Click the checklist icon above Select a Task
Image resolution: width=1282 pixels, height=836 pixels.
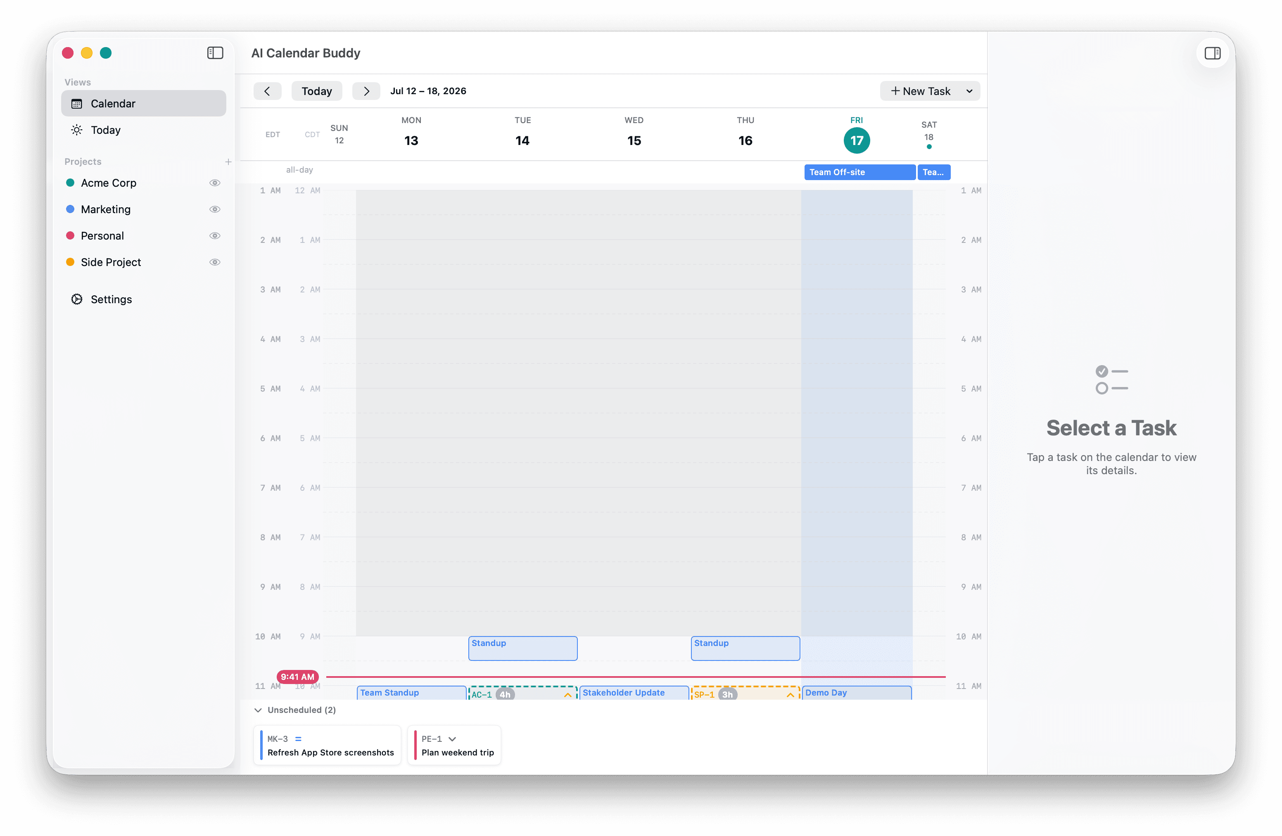pyautogui.click(x=1111, y=380)
